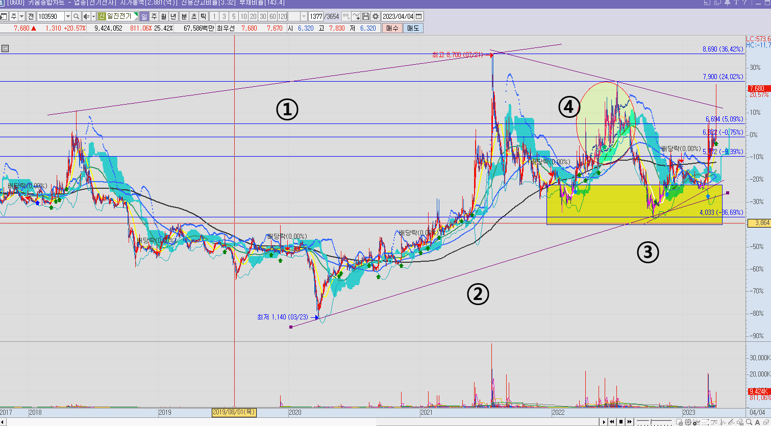Click the playback speed slider handle
Screen dimensions: 771x426
click(651, 421)
